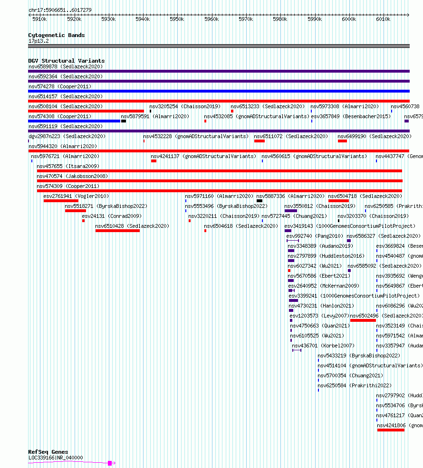
Task: Click red bar under nsv5518271
Action: (x=76, y=211)
